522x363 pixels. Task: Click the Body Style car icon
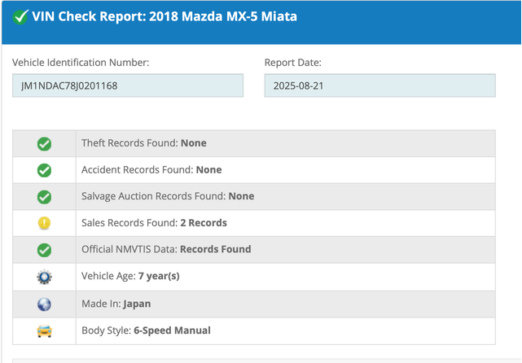(45, 330)
